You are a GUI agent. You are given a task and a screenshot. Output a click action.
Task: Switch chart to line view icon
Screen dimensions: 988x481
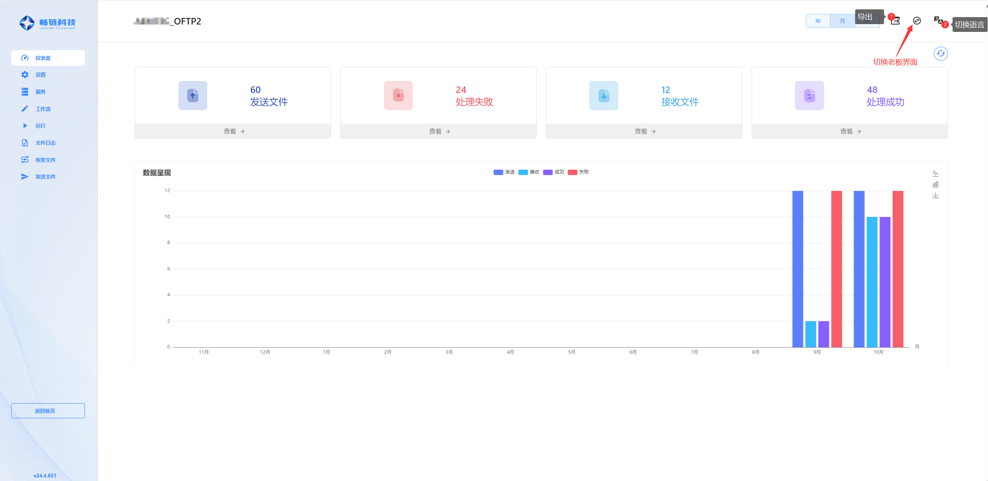click(935, 173)
